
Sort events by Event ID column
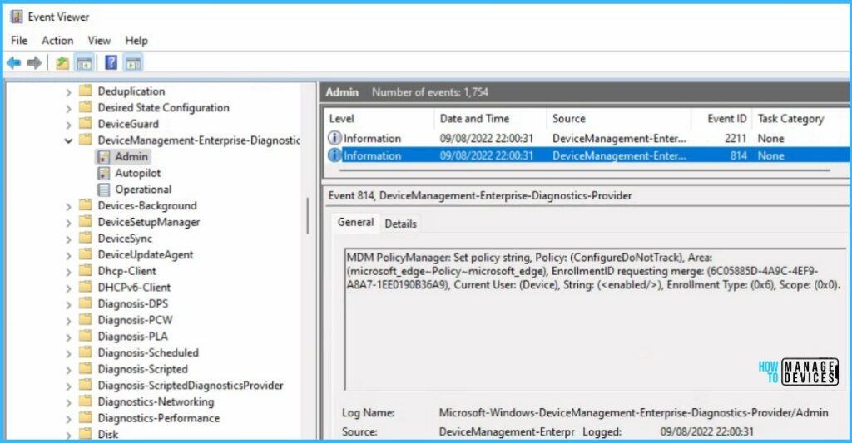pyautogui.click(x=726, y=119)
